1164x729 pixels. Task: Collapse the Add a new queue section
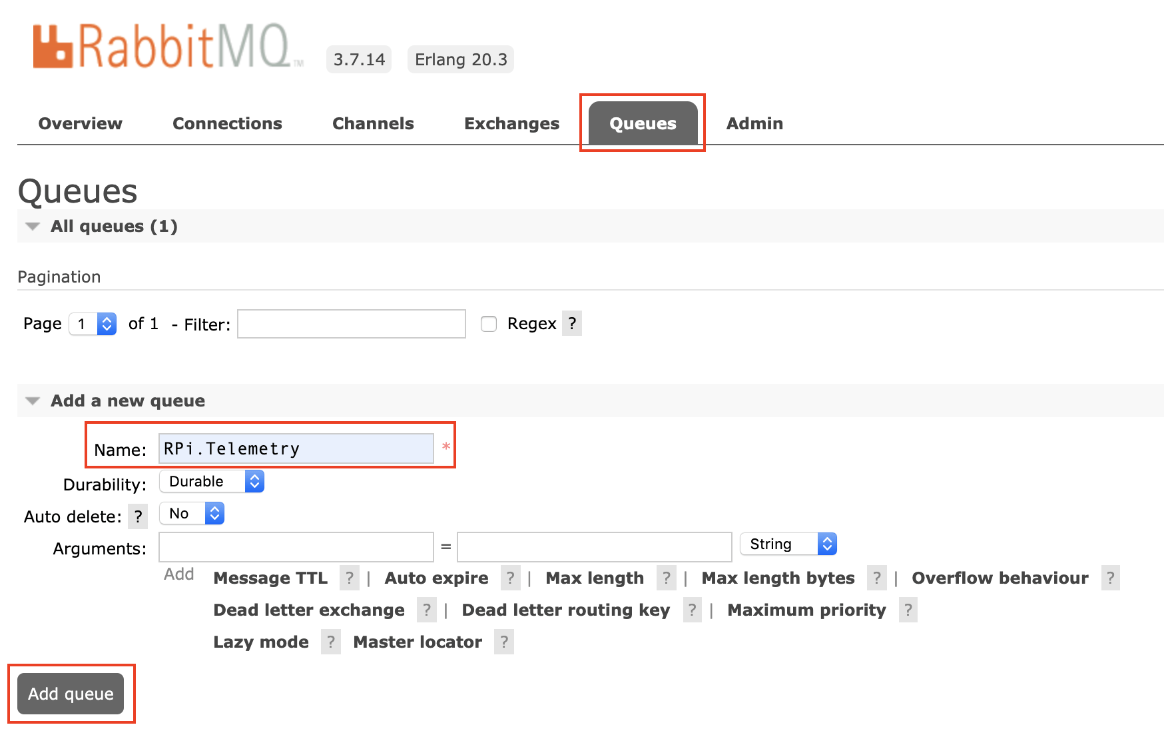pos(115,400)
